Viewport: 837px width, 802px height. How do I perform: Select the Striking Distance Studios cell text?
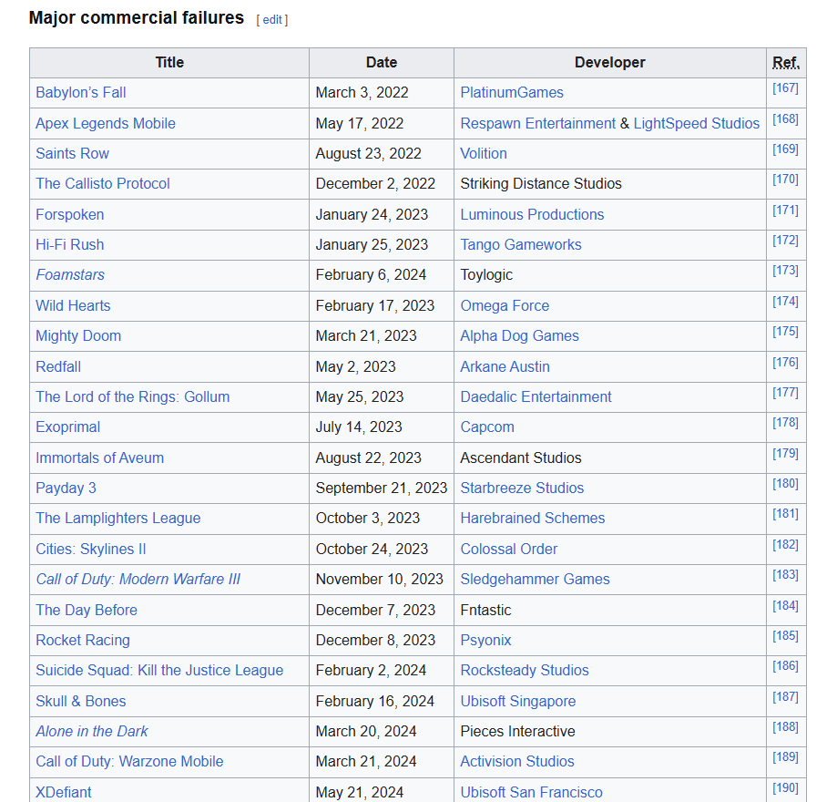541,183
